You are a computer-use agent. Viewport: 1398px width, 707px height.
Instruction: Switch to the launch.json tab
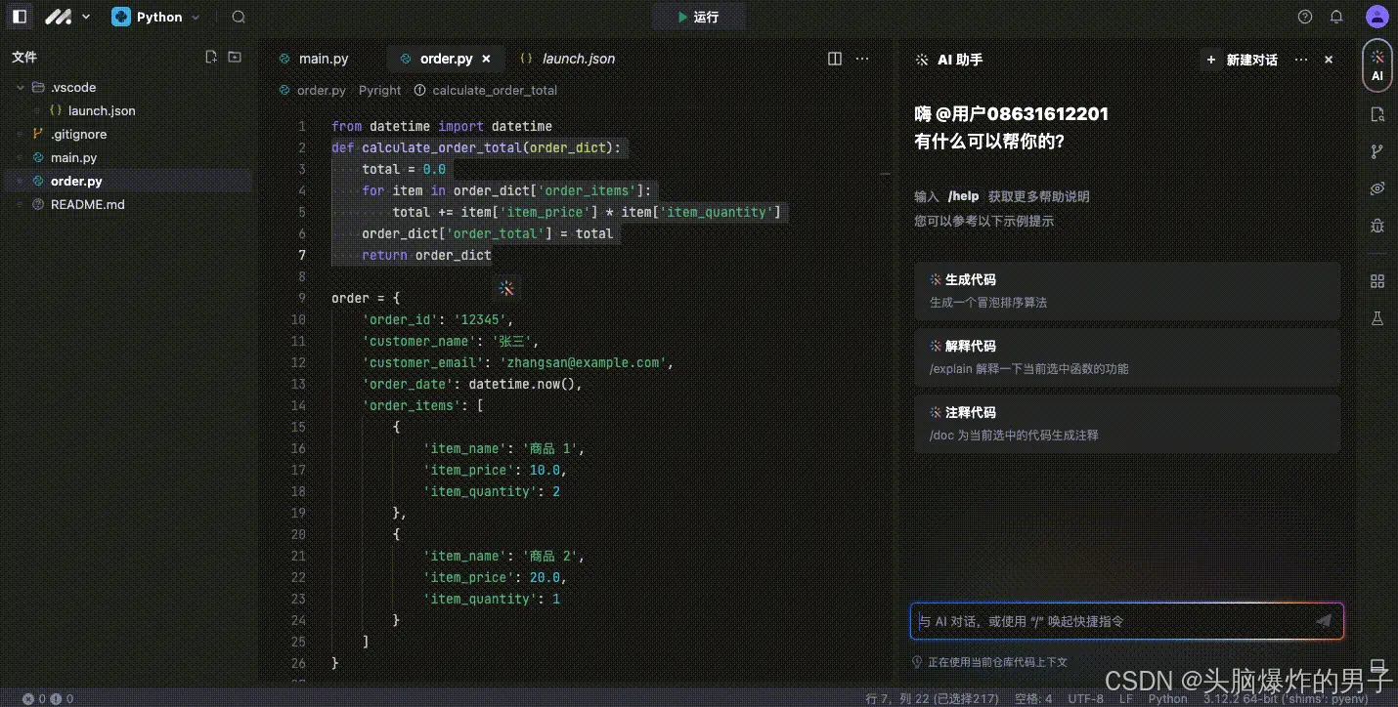click(x=576, y=59)
